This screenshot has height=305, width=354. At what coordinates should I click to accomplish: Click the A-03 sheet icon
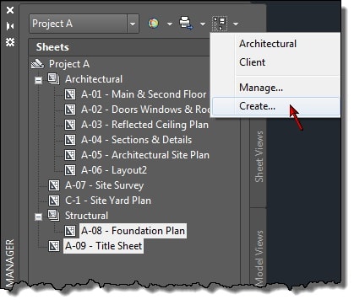coord(70,125)
